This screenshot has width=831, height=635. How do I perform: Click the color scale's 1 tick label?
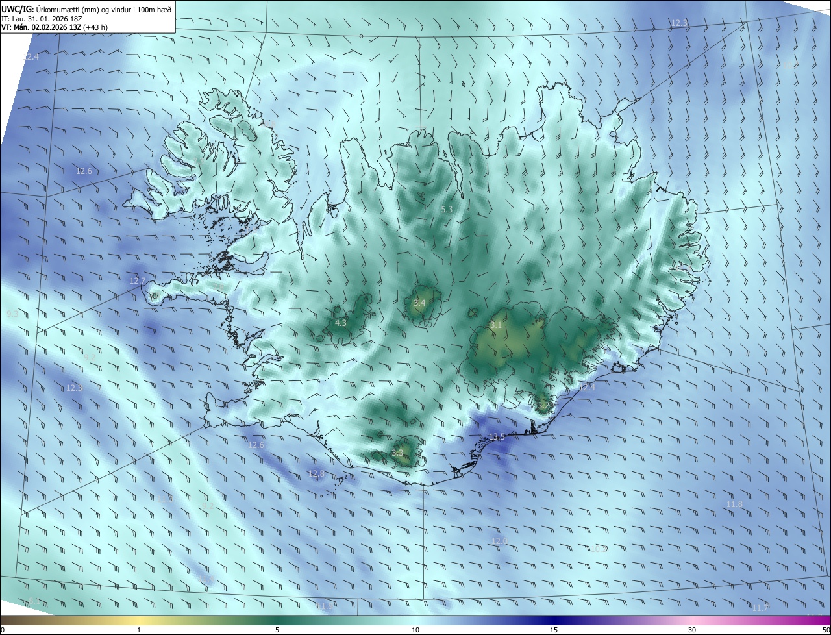pyautogui.click(x=139, y=630)
